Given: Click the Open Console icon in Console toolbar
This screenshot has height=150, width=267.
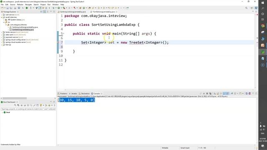Looking at the screenshot, I should [240, 93].
